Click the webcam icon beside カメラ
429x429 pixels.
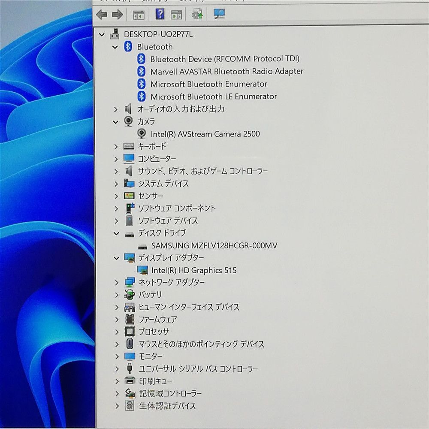(x=128, y=121)
